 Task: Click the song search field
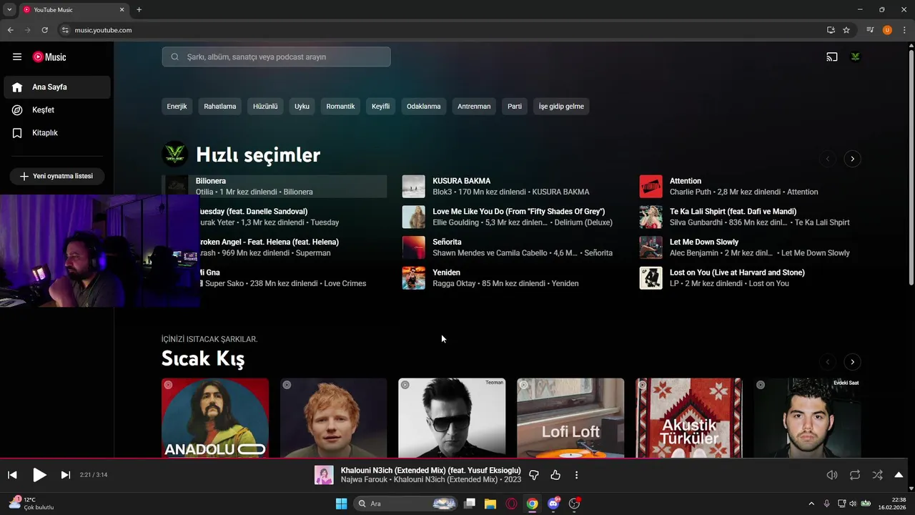point(276,57)
